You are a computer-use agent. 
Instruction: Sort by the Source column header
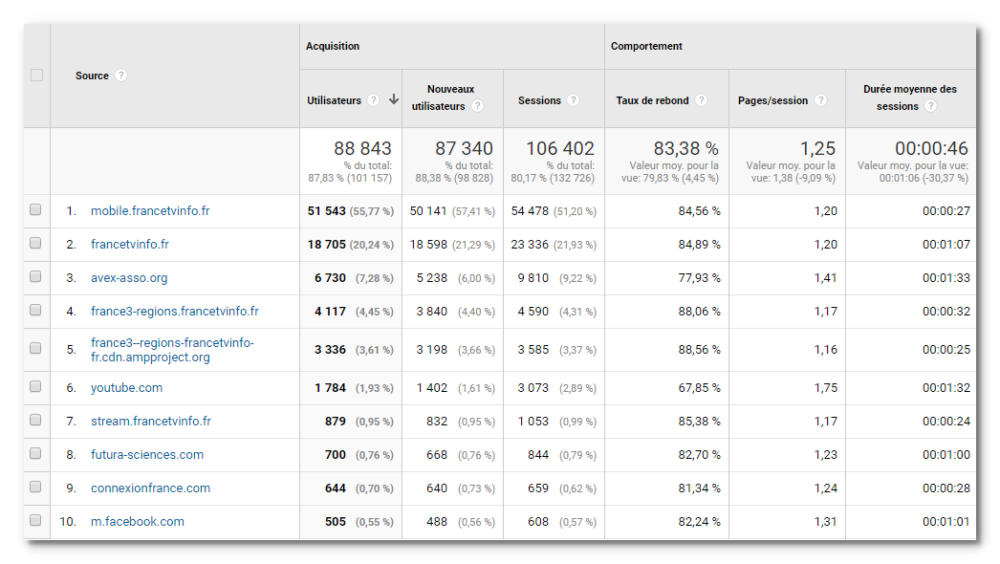pos(92,76)
